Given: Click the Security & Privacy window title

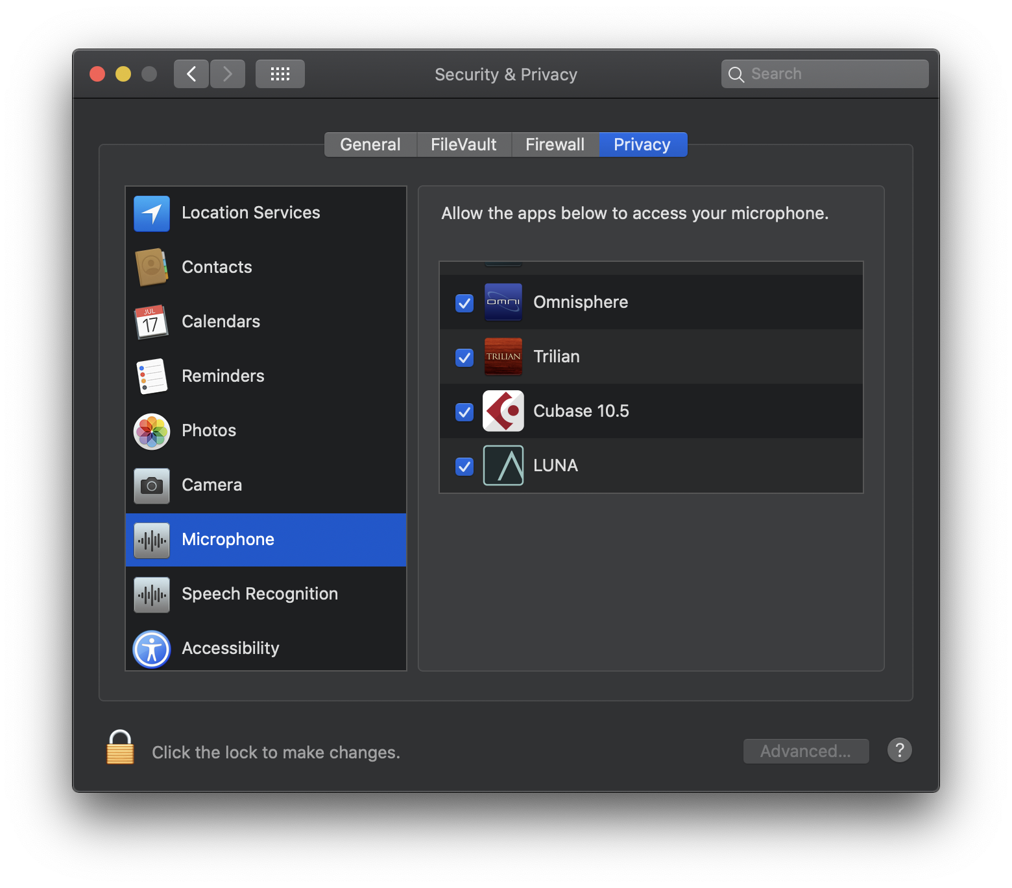Looking at the screenshot, I should pyautogui.click(x=506, y=75).
